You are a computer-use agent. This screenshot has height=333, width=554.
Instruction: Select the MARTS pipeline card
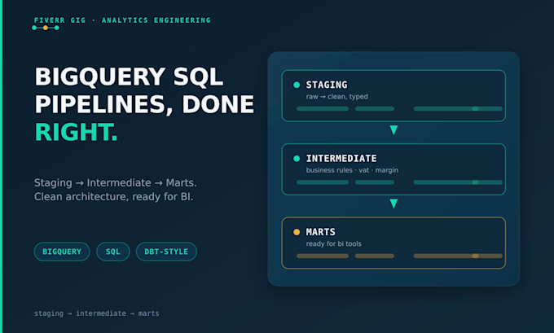(x=394, y=243)
